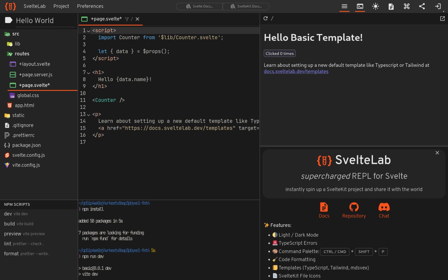Search Svelte Docs

(x=199, y=6)
